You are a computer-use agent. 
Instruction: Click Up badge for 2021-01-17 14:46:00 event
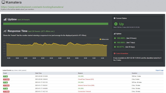(x=5, y=88)
